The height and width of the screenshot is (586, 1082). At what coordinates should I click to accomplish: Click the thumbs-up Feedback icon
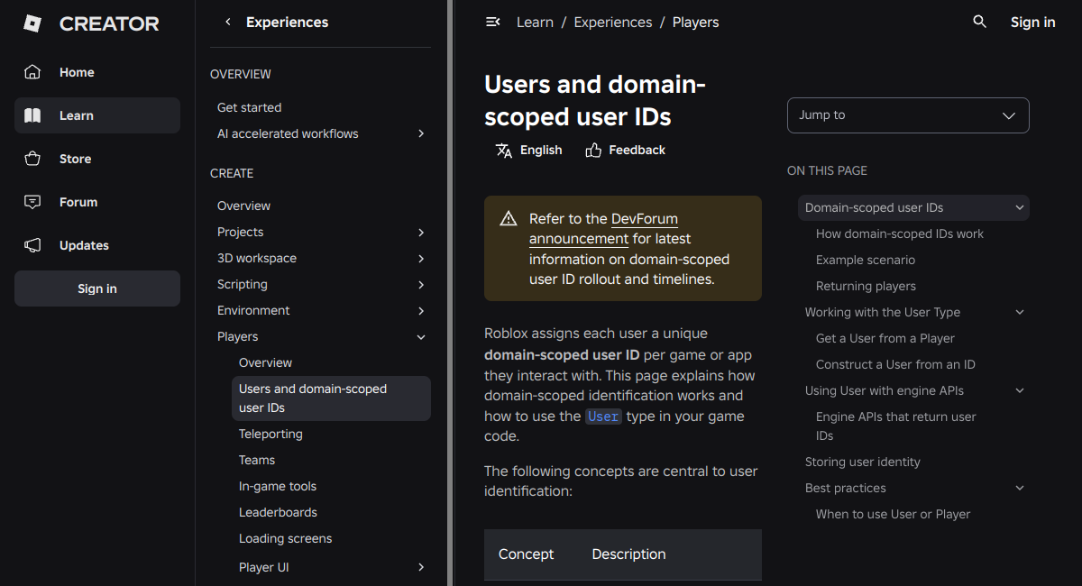[x=593, y=151]
